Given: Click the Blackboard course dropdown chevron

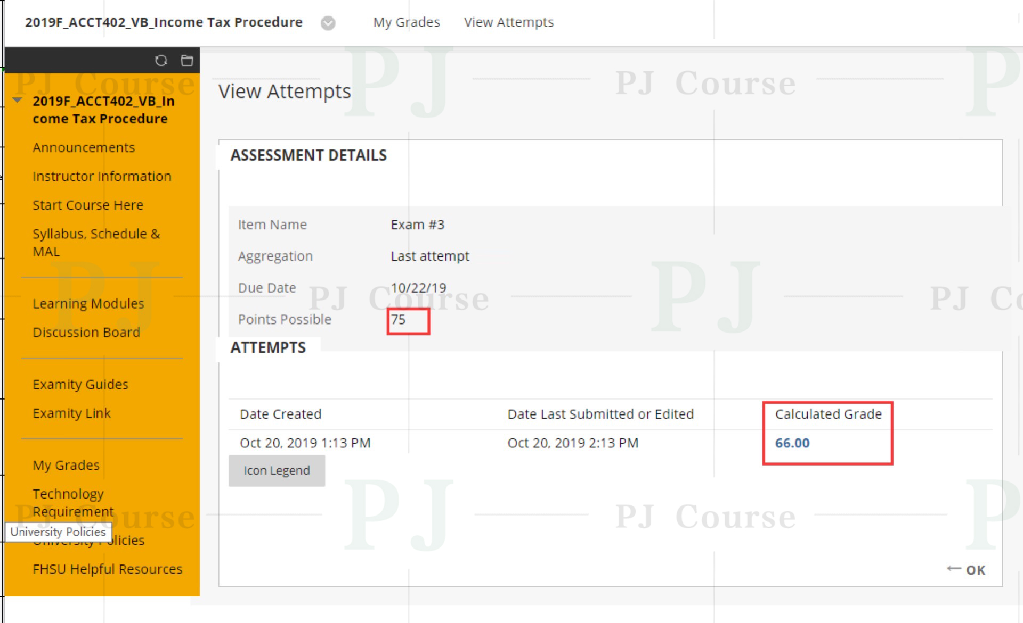Looking at the screenshot, I should [329, 22].
